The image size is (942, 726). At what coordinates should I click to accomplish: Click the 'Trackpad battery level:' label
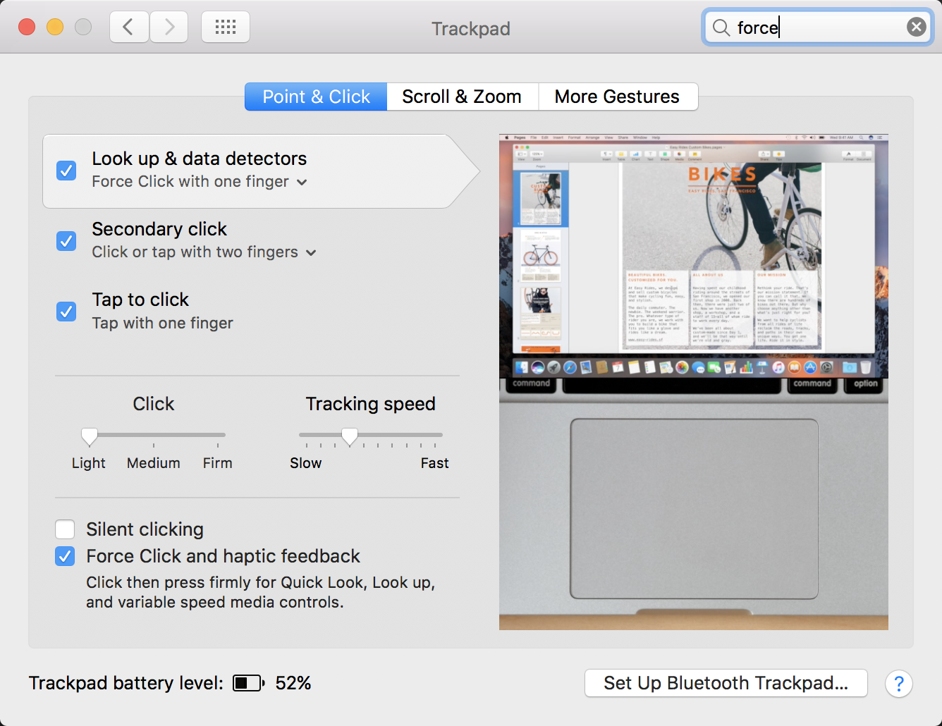(x=126, y=683)
